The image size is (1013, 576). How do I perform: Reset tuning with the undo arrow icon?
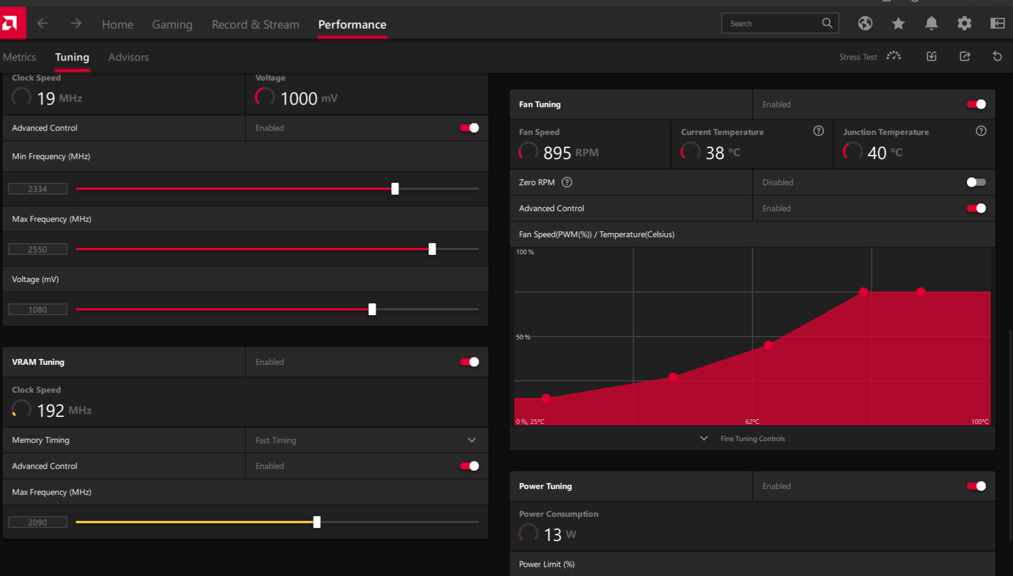click(998, 57)
